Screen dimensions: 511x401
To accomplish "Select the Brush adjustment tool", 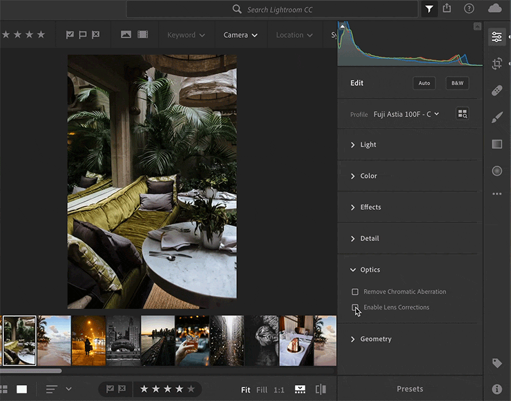I will point(497,118).
